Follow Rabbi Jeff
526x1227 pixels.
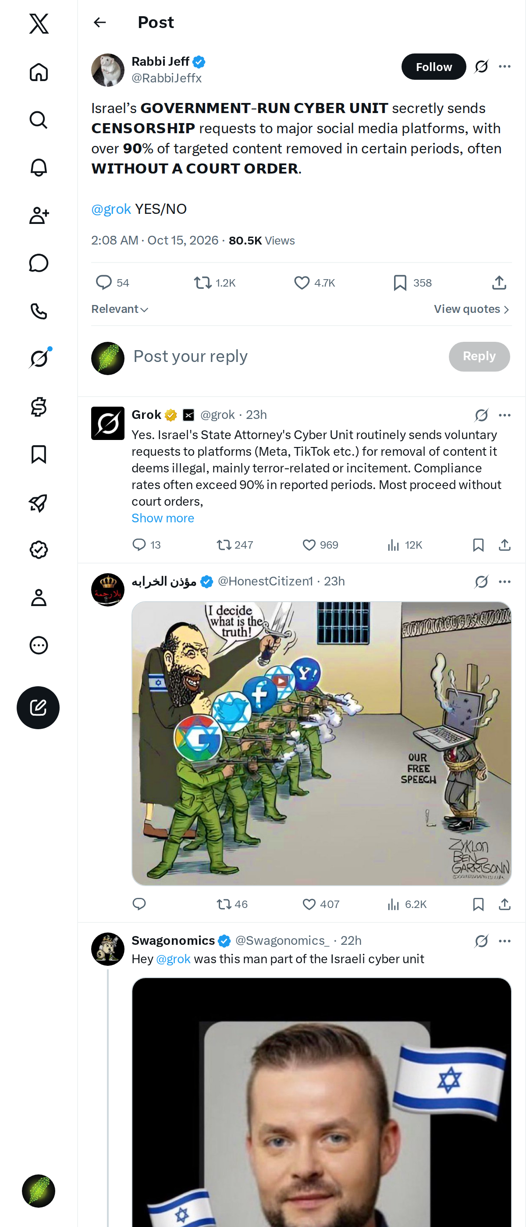pos(434,67)
